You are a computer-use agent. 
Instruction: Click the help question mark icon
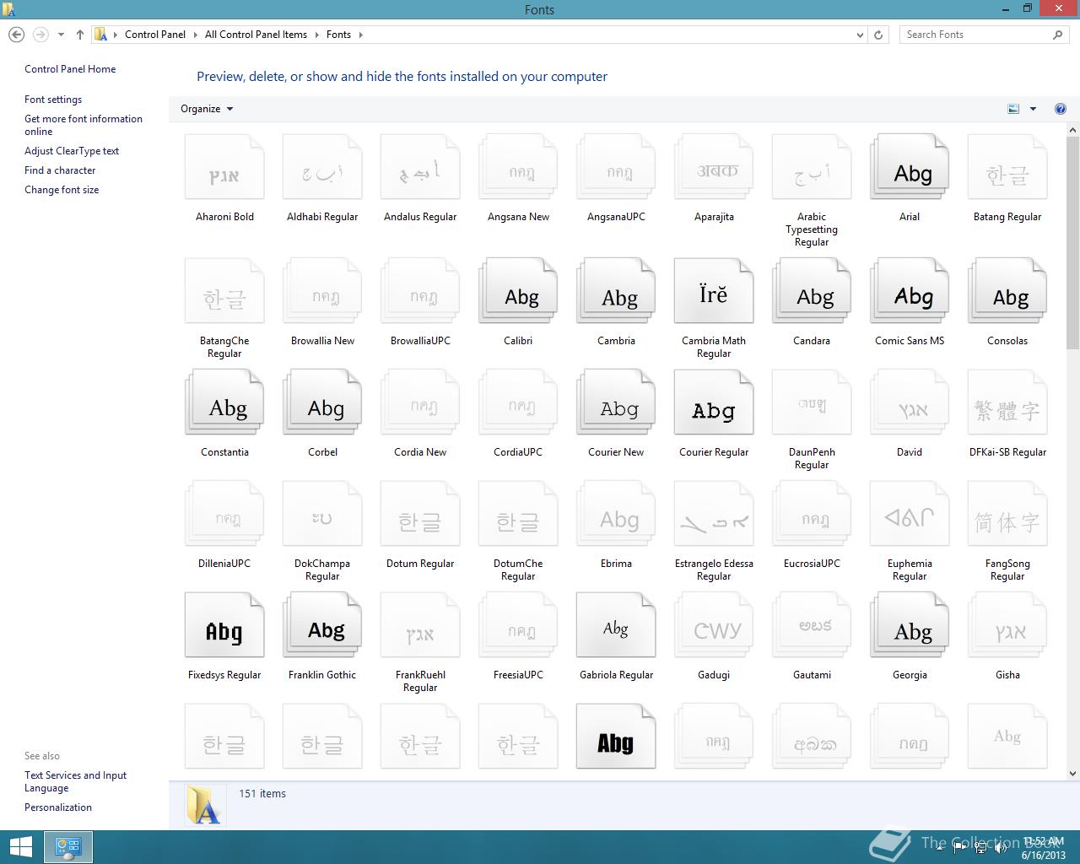point(1061,109)
